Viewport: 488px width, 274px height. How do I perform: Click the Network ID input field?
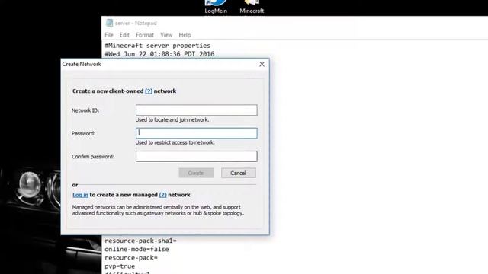point(197,110)
